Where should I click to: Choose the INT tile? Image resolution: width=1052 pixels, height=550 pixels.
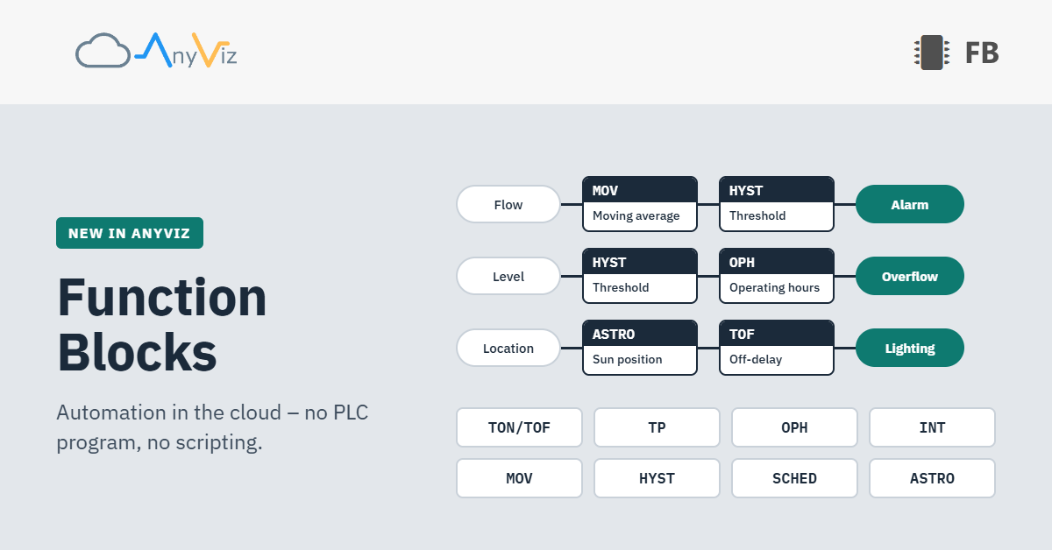point(932,427)
